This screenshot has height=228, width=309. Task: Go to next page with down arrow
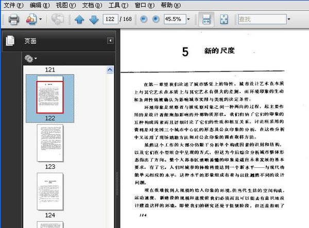click(x=94, y=20)
